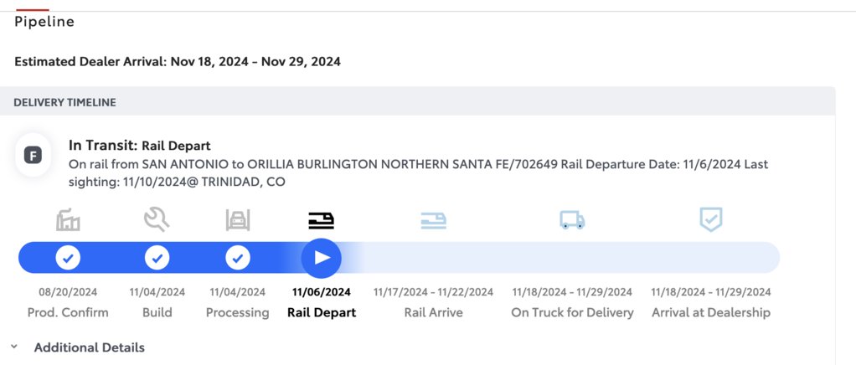Select the vehicle Processing icon
The image size is (856, 365).
pyautogui.click(x=238, y=220)
